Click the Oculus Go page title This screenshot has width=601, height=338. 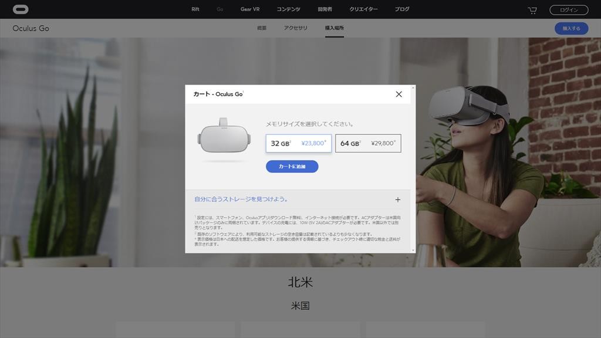coord(31,28)
